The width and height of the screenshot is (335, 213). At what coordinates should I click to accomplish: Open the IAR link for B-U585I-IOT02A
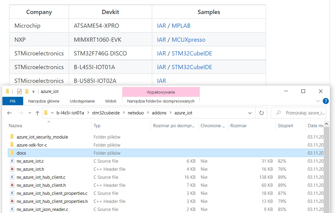[161, 81]
